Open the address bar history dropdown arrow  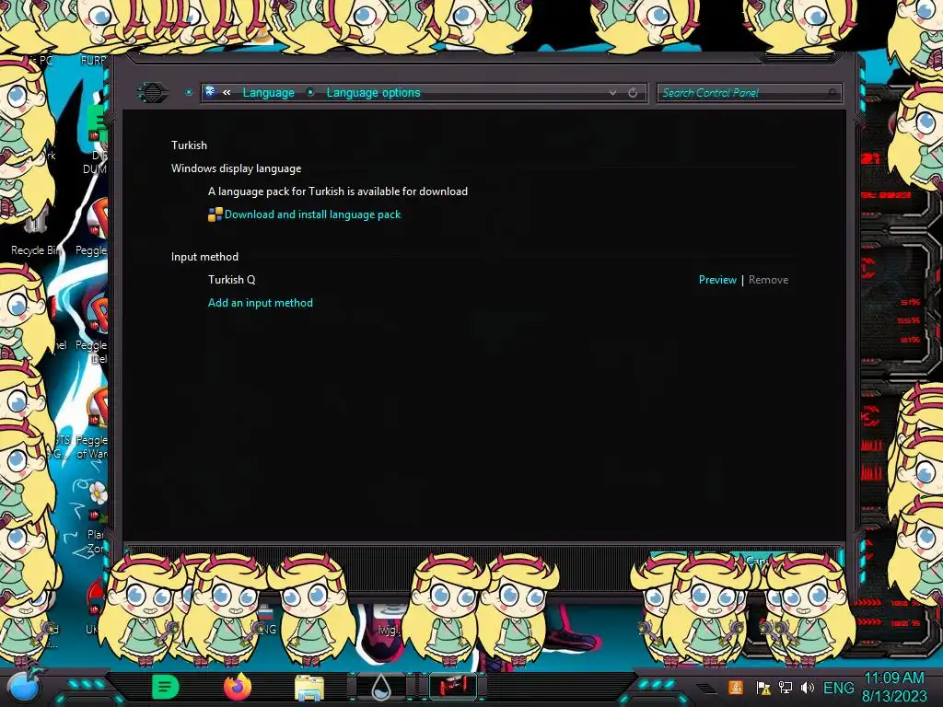tap(612, 93)
